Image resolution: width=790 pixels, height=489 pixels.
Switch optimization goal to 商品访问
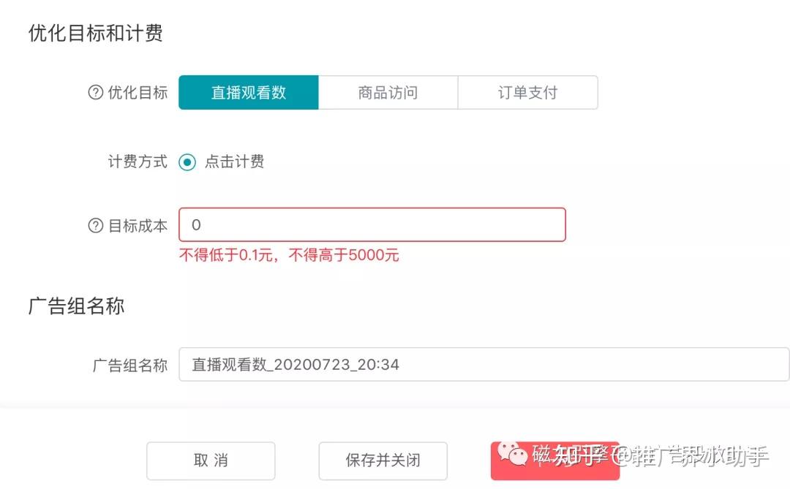[388, 93]
